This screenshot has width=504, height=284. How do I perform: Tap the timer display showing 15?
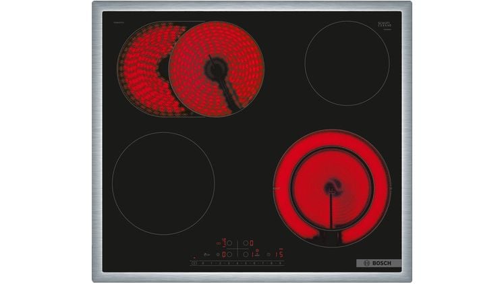[x=279, y=254]
